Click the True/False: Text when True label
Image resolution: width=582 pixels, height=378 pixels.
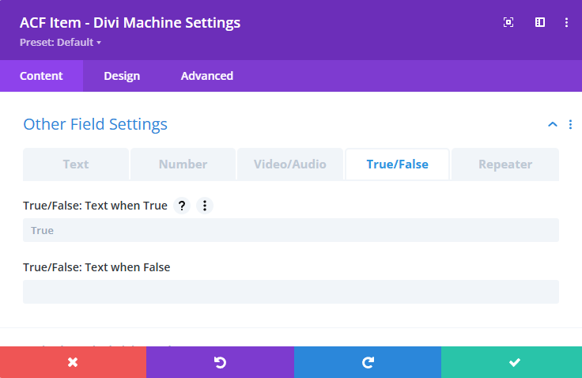pyautogui.click(x=95, y=206)
